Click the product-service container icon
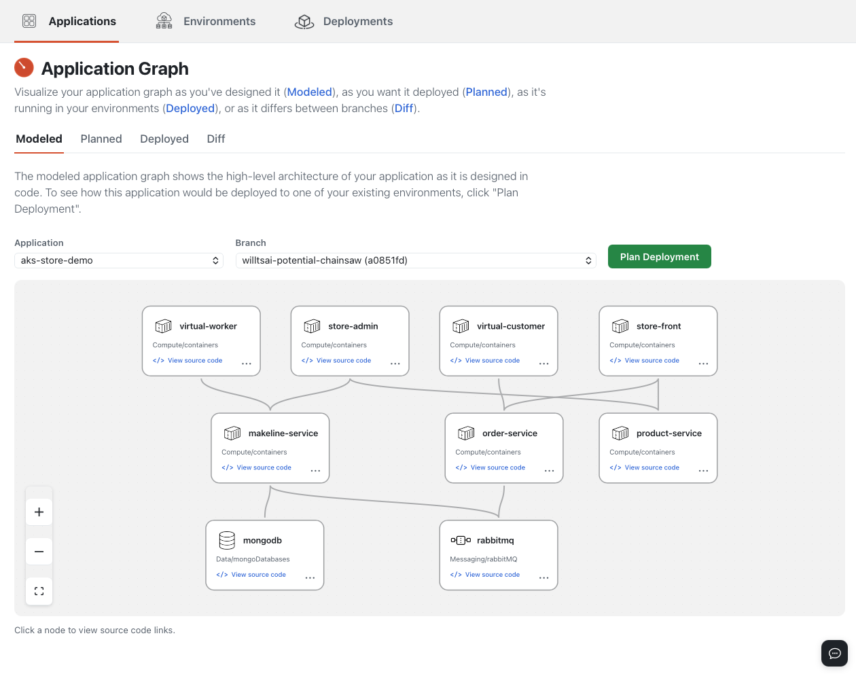 click(620, 433)
